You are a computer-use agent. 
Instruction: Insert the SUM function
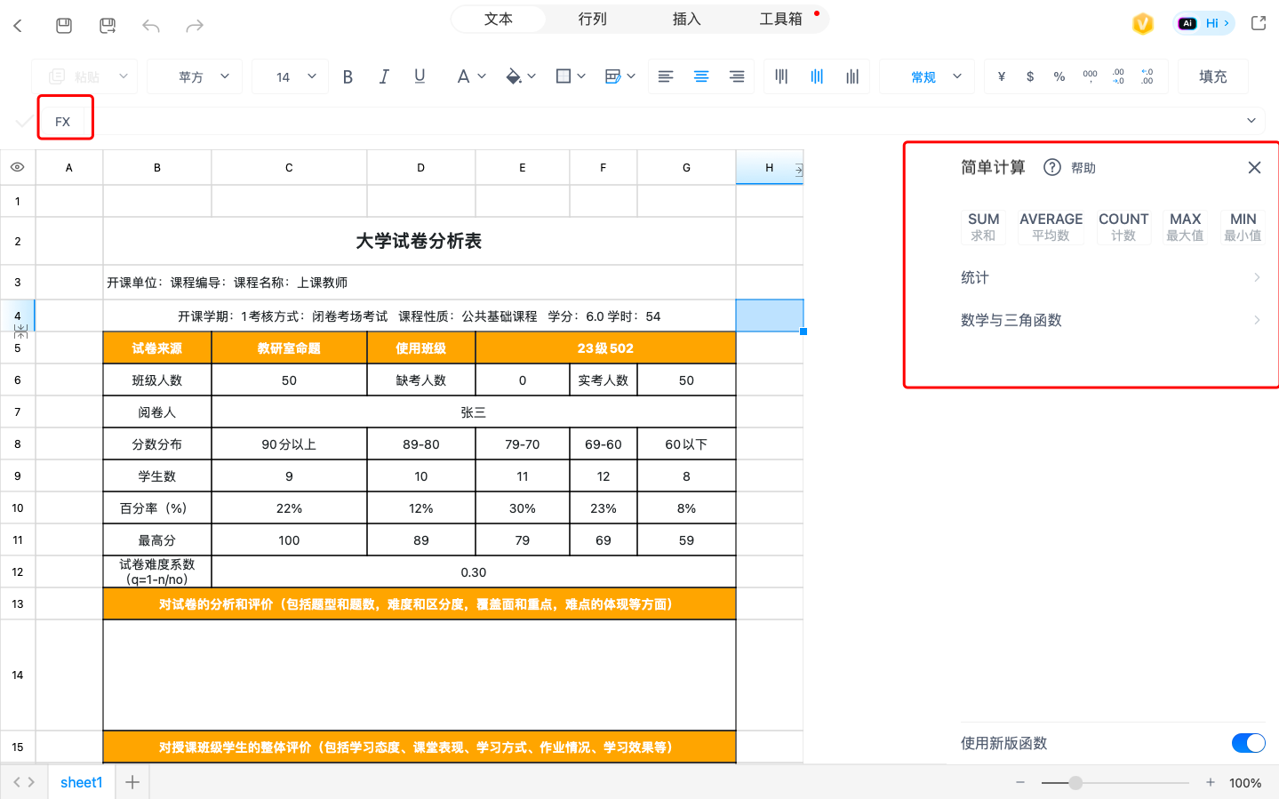click(x=983, y=227)
